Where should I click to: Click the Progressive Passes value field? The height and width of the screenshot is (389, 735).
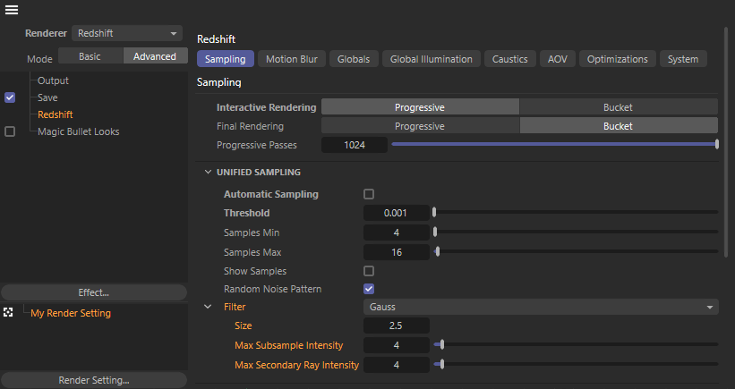355,145
